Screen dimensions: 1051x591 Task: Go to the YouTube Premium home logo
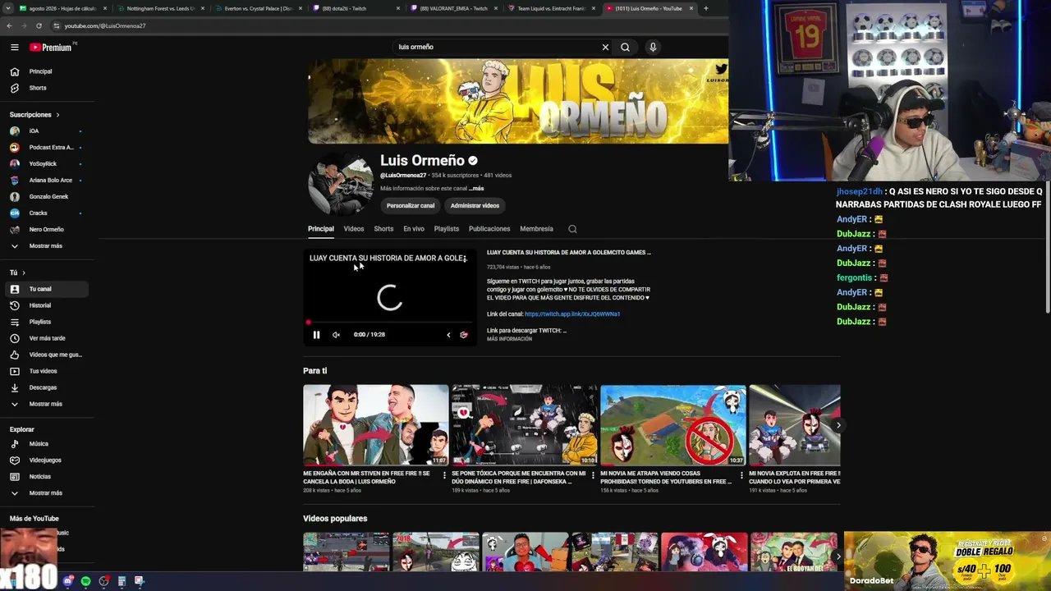51,48
